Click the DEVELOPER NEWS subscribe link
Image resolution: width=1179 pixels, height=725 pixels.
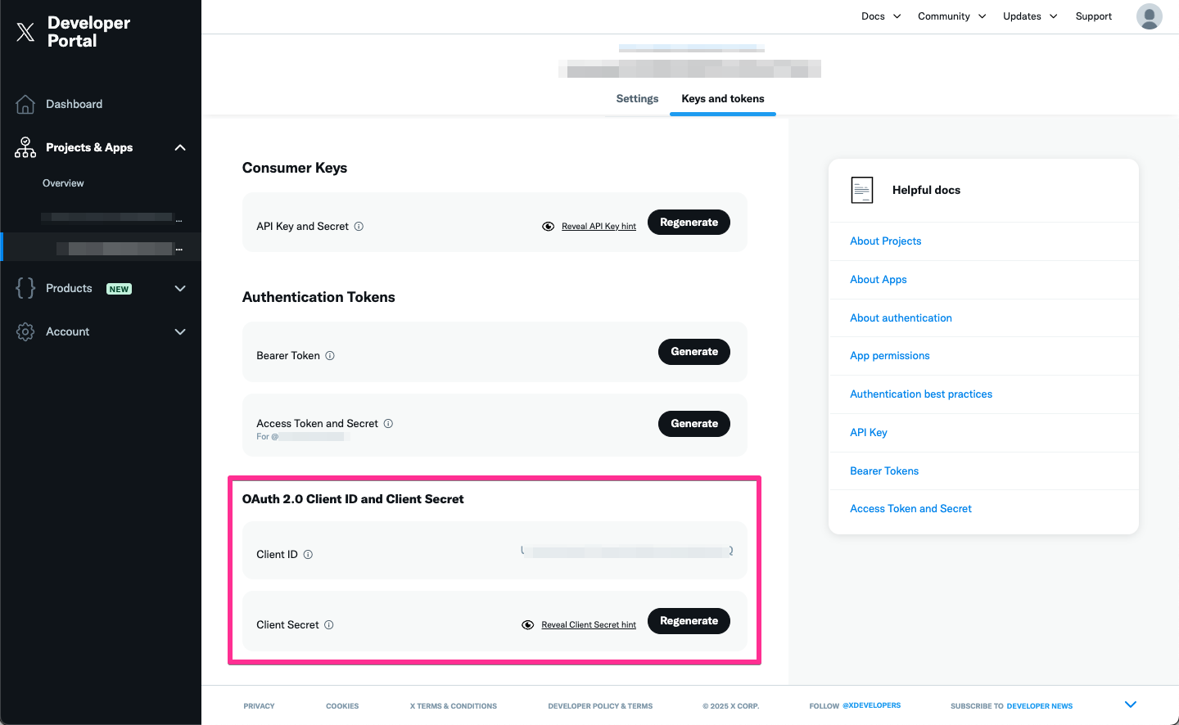[x=1040, y=706]
